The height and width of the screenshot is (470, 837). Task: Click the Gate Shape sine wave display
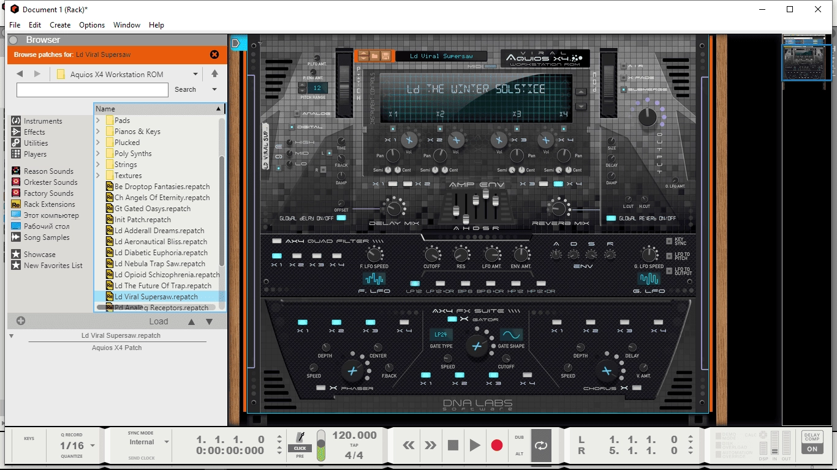tap(511, 334)
